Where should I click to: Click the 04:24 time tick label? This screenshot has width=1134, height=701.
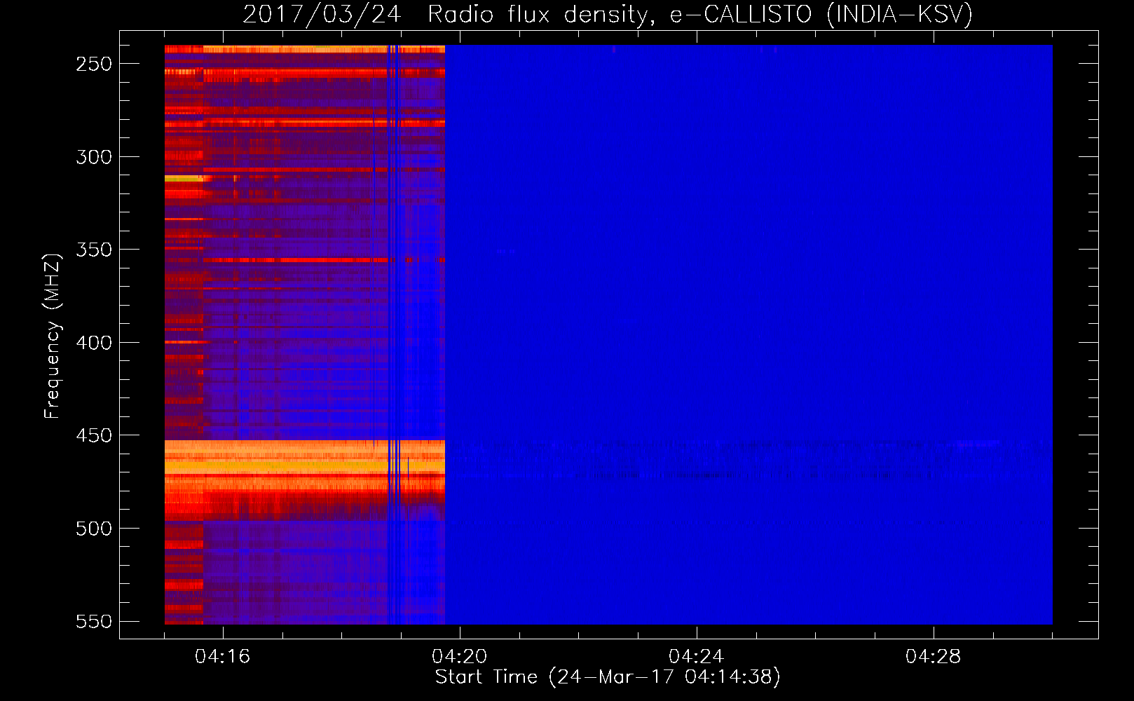click(x=697, y=656)
